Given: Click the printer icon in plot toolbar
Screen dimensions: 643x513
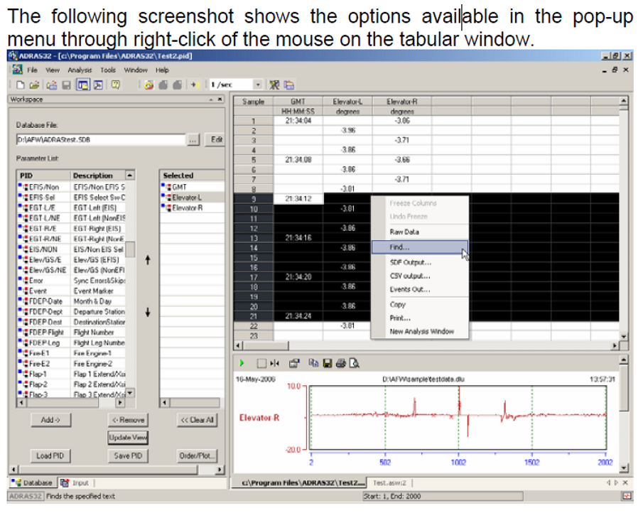Looking at the screenshot, I should (341, 363).
